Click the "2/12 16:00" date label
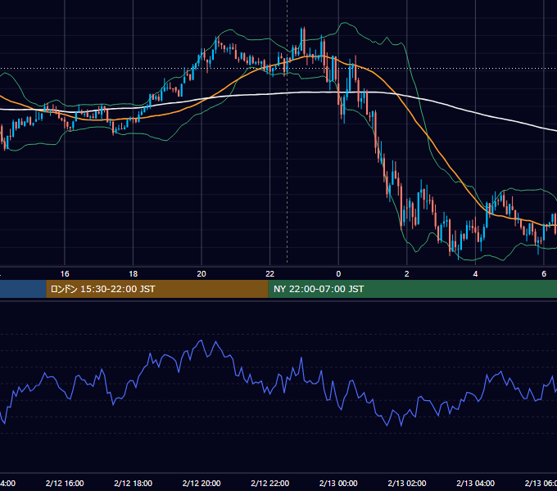This screenshot has height=491, width=557. 65,483
